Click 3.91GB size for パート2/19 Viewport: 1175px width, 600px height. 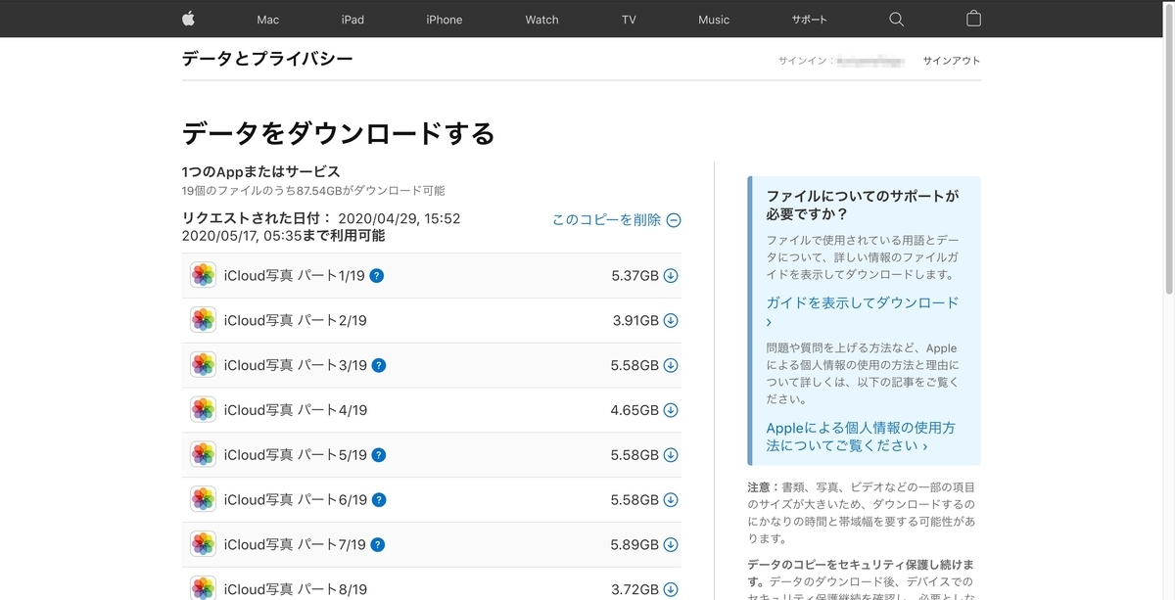634,321
